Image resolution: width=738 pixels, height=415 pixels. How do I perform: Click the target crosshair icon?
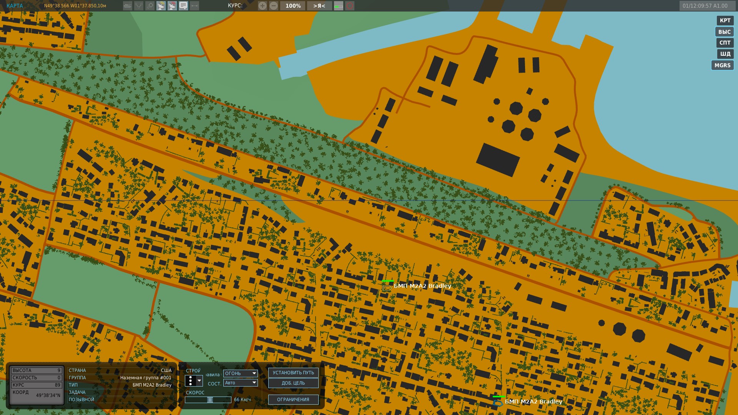150,6
